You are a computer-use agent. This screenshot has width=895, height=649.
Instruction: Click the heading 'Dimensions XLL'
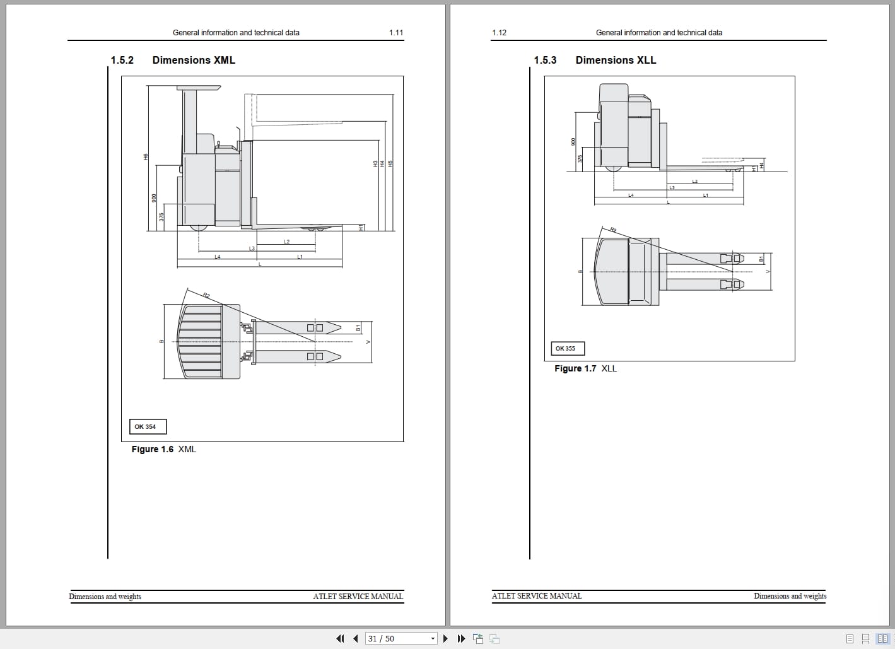[616, 60]
